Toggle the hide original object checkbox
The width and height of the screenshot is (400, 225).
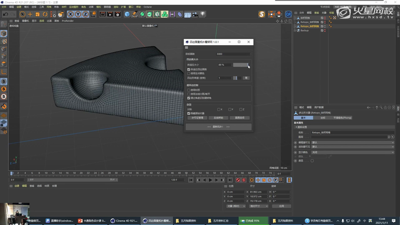pyautogui.click(x=189, y=114)
